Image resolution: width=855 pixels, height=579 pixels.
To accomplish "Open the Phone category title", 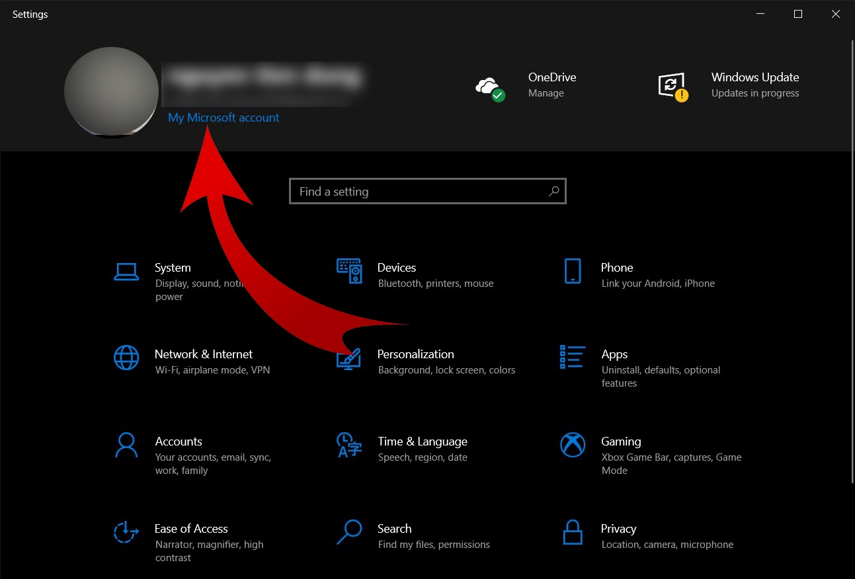I will 617,268.
